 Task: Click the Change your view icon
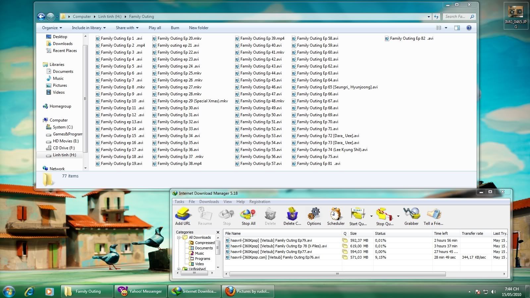[x=439, y=28]
